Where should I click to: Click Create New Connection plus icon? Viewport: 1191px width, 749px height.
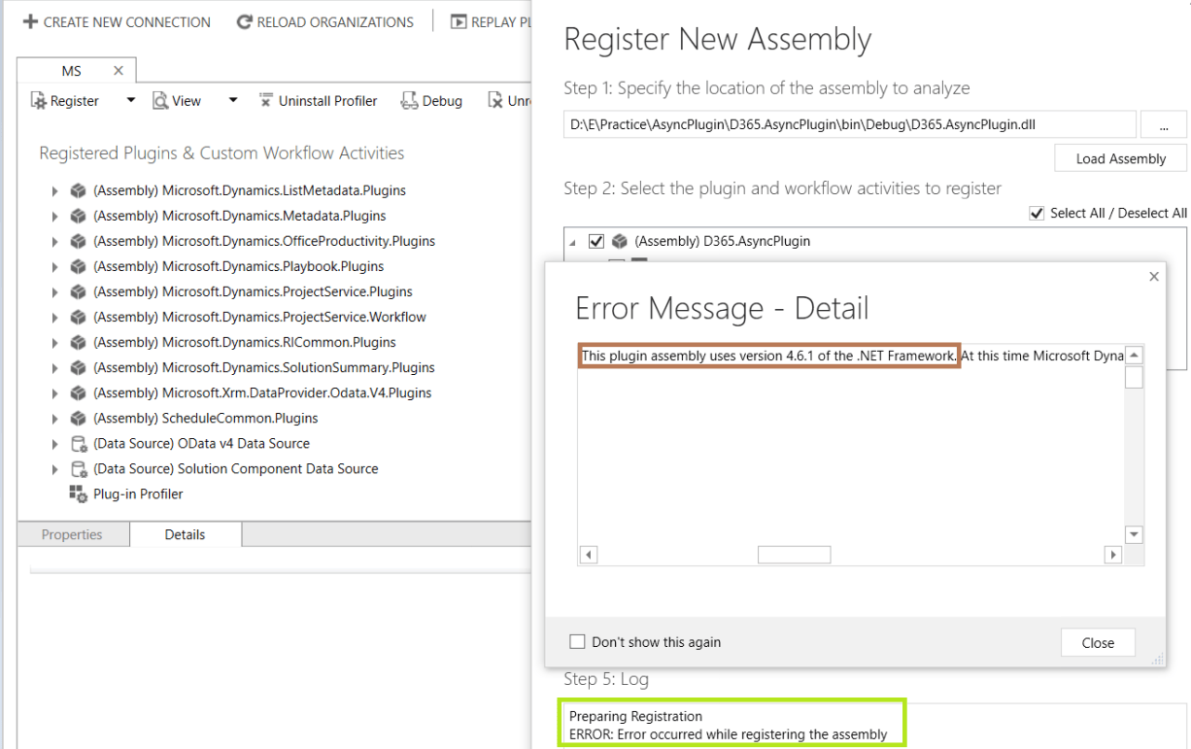coord(30,21)
